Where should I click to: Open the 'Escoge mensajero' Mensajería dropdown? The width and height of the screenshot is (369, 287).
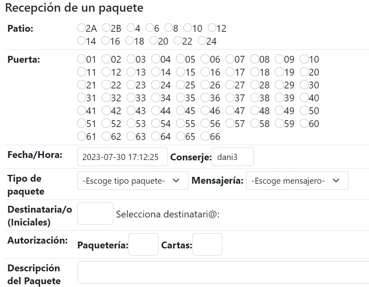[297, 180]
